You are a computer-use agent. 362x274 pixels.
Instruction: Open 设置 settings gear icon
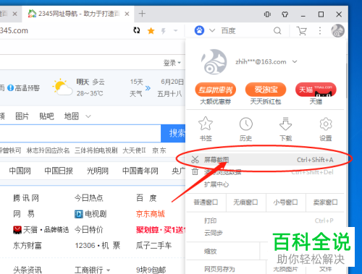tap(326, 124)
